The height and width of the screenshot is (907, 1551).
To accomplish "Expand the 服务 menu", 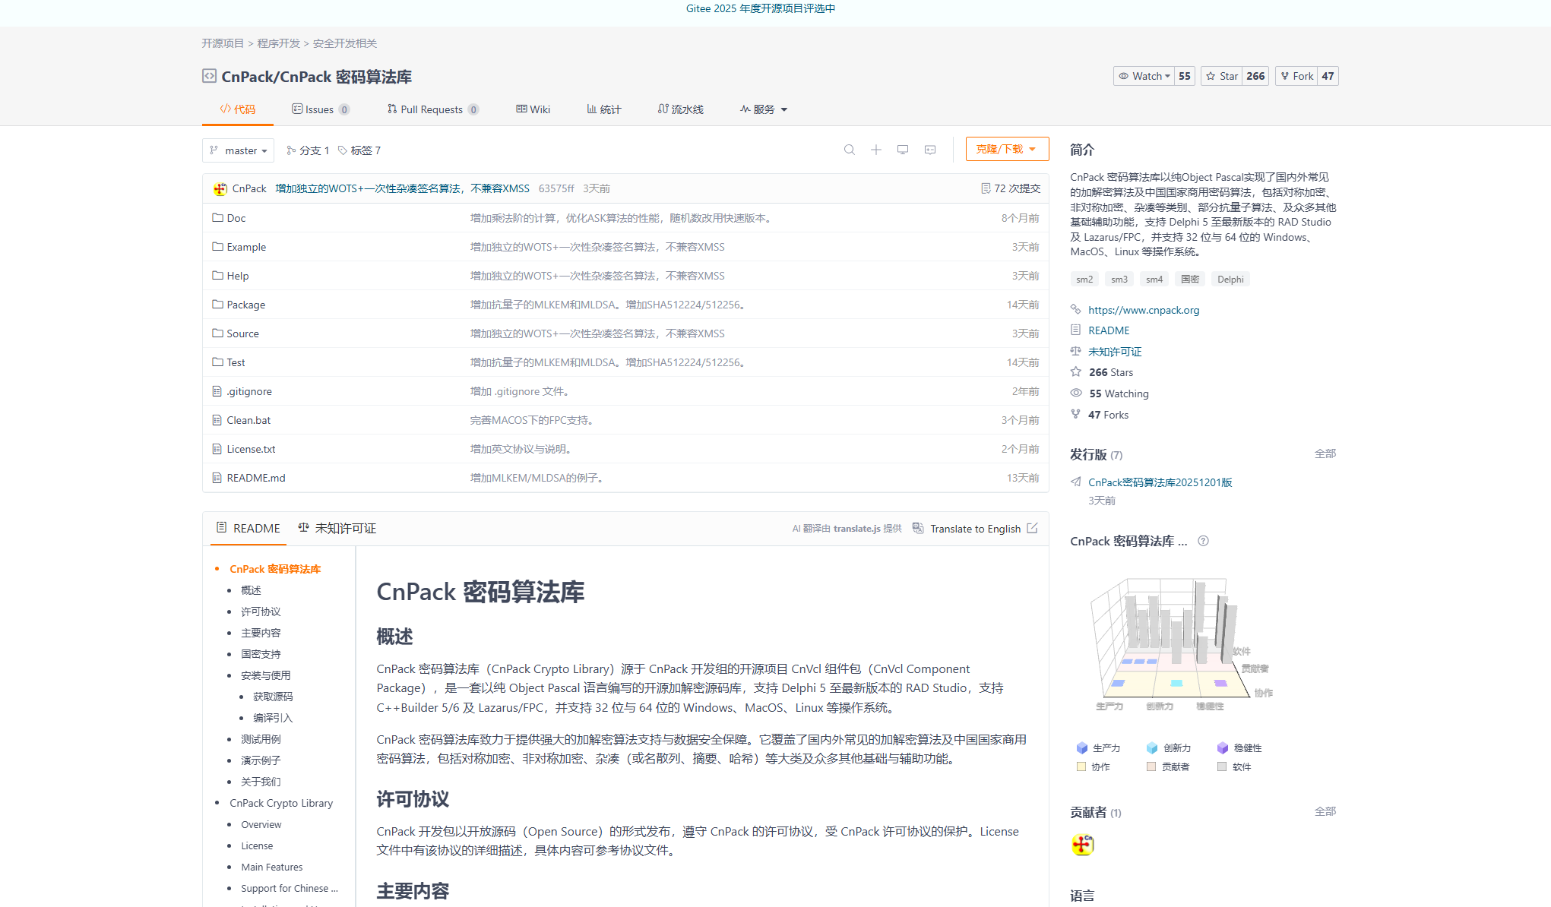I will 764,109.
